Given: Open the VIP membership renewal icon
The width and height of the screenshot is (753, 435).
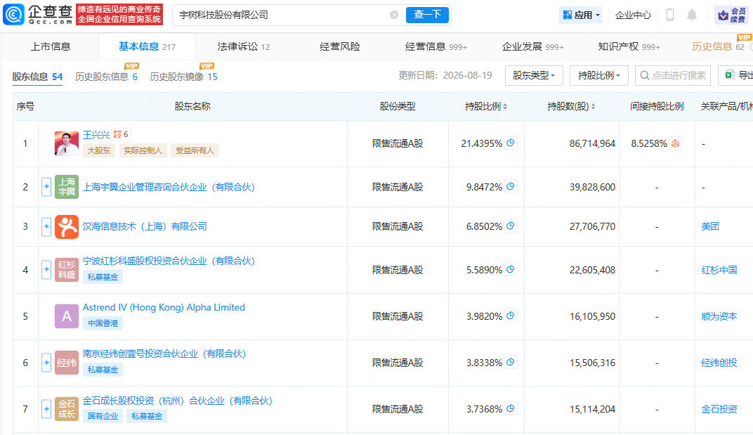Looking at the screenshot, I should pos(731,15).
